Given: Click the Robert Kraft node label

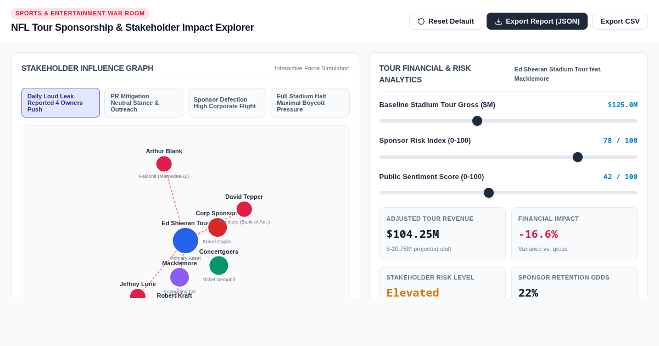Looking at the screenshot, I should point(175,295).
